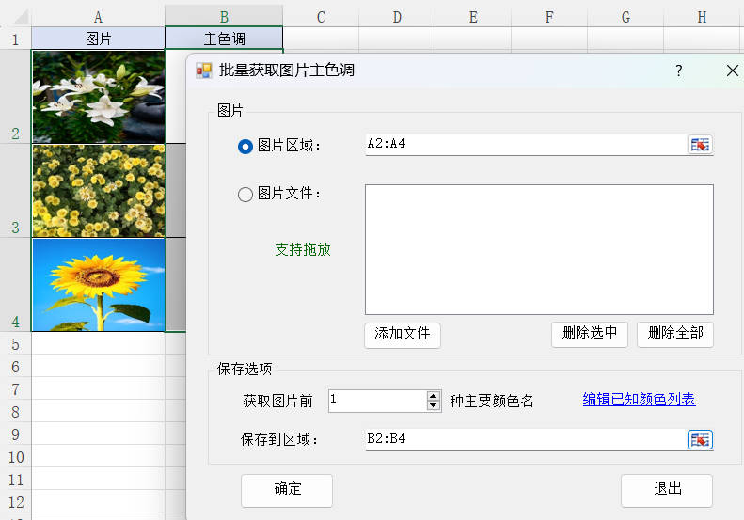Click range picker icon for 保存到区域 field

coord(700,439)
